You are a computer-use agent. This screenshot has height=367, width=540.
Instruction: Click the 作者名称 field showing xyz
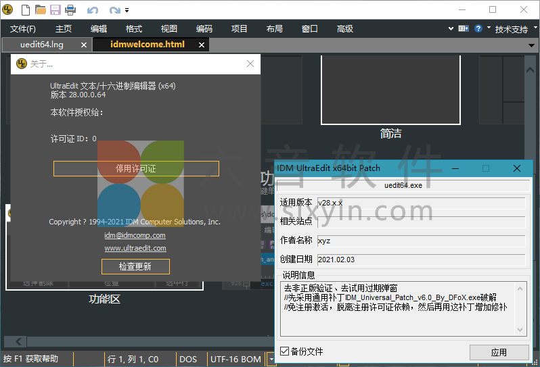point(421,241)
